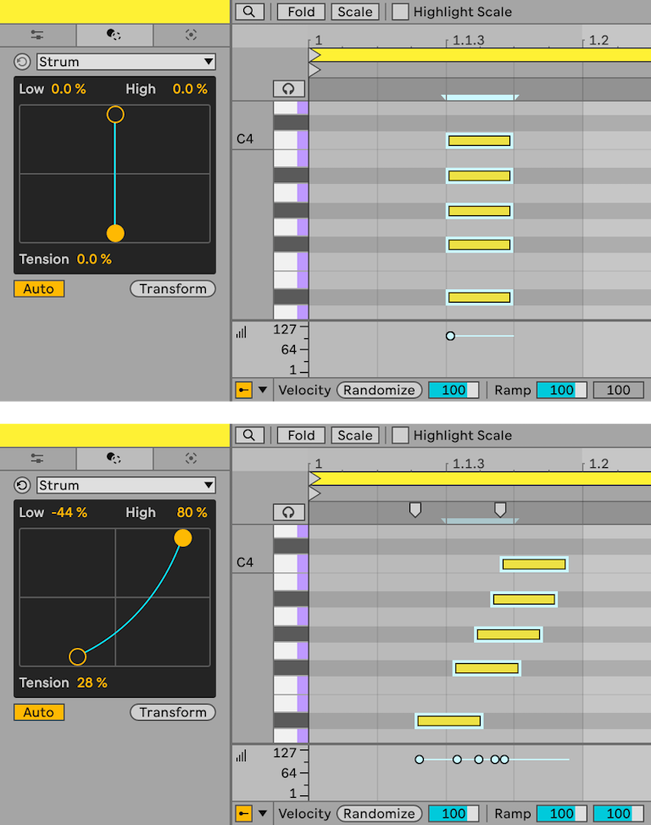Open the Strum dropdown in top panel
Screen dimensions: 651x825
126,62
